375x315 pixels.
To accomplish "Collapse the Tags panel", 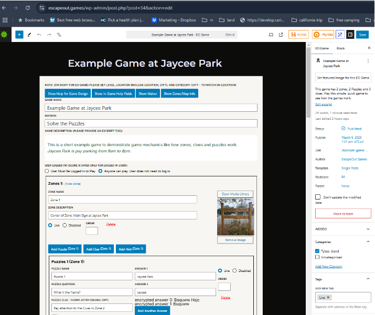I will [367, 278].
